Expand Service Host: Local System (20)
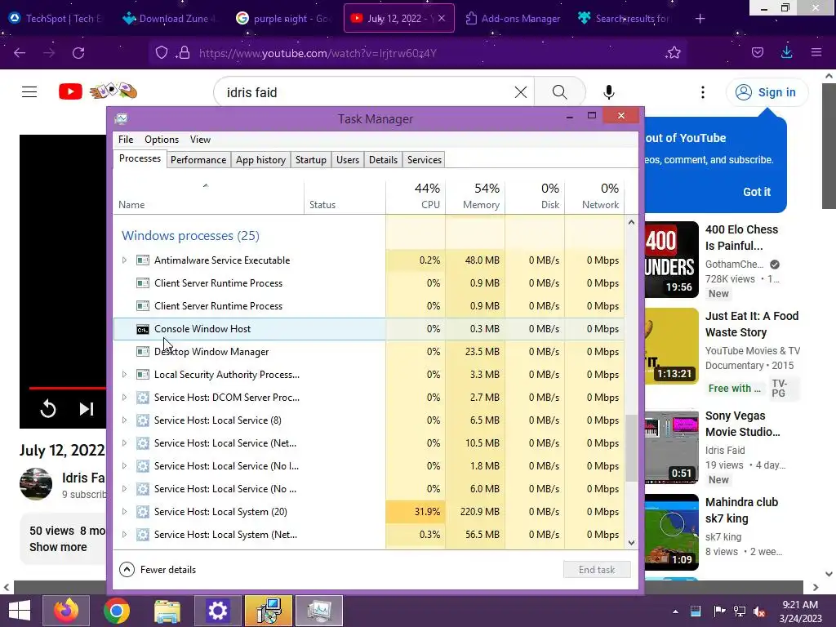 point(124,511)
